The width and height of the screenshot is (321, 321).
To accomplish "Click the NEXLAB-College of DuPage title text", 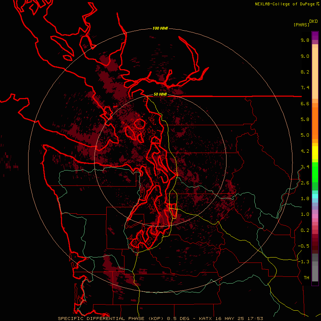I will (x=285, y=4).
